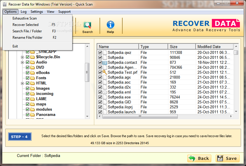Click the modules folder icon
This screenshot has width=246, height=166.
pyautogui.click(x=32, y=110)
